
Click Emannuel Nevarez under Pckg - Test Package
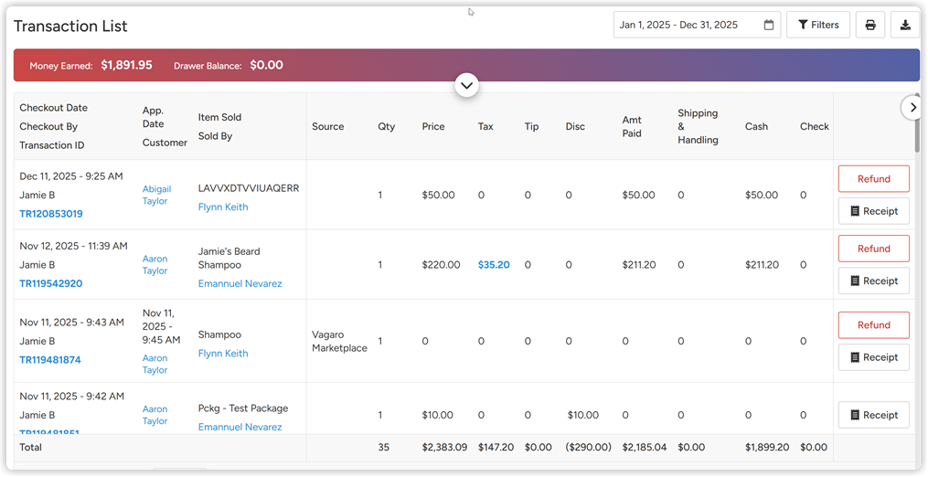coord(240,427)
